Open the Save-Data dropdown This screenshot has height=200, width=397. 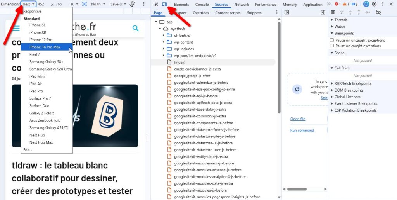117,4
